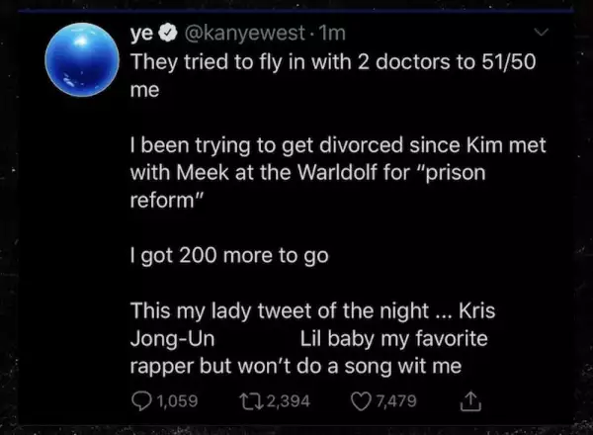This screenshot has width=593, height=435.
Task: Click the reply speech bubble icon
Action: point(140,401)
